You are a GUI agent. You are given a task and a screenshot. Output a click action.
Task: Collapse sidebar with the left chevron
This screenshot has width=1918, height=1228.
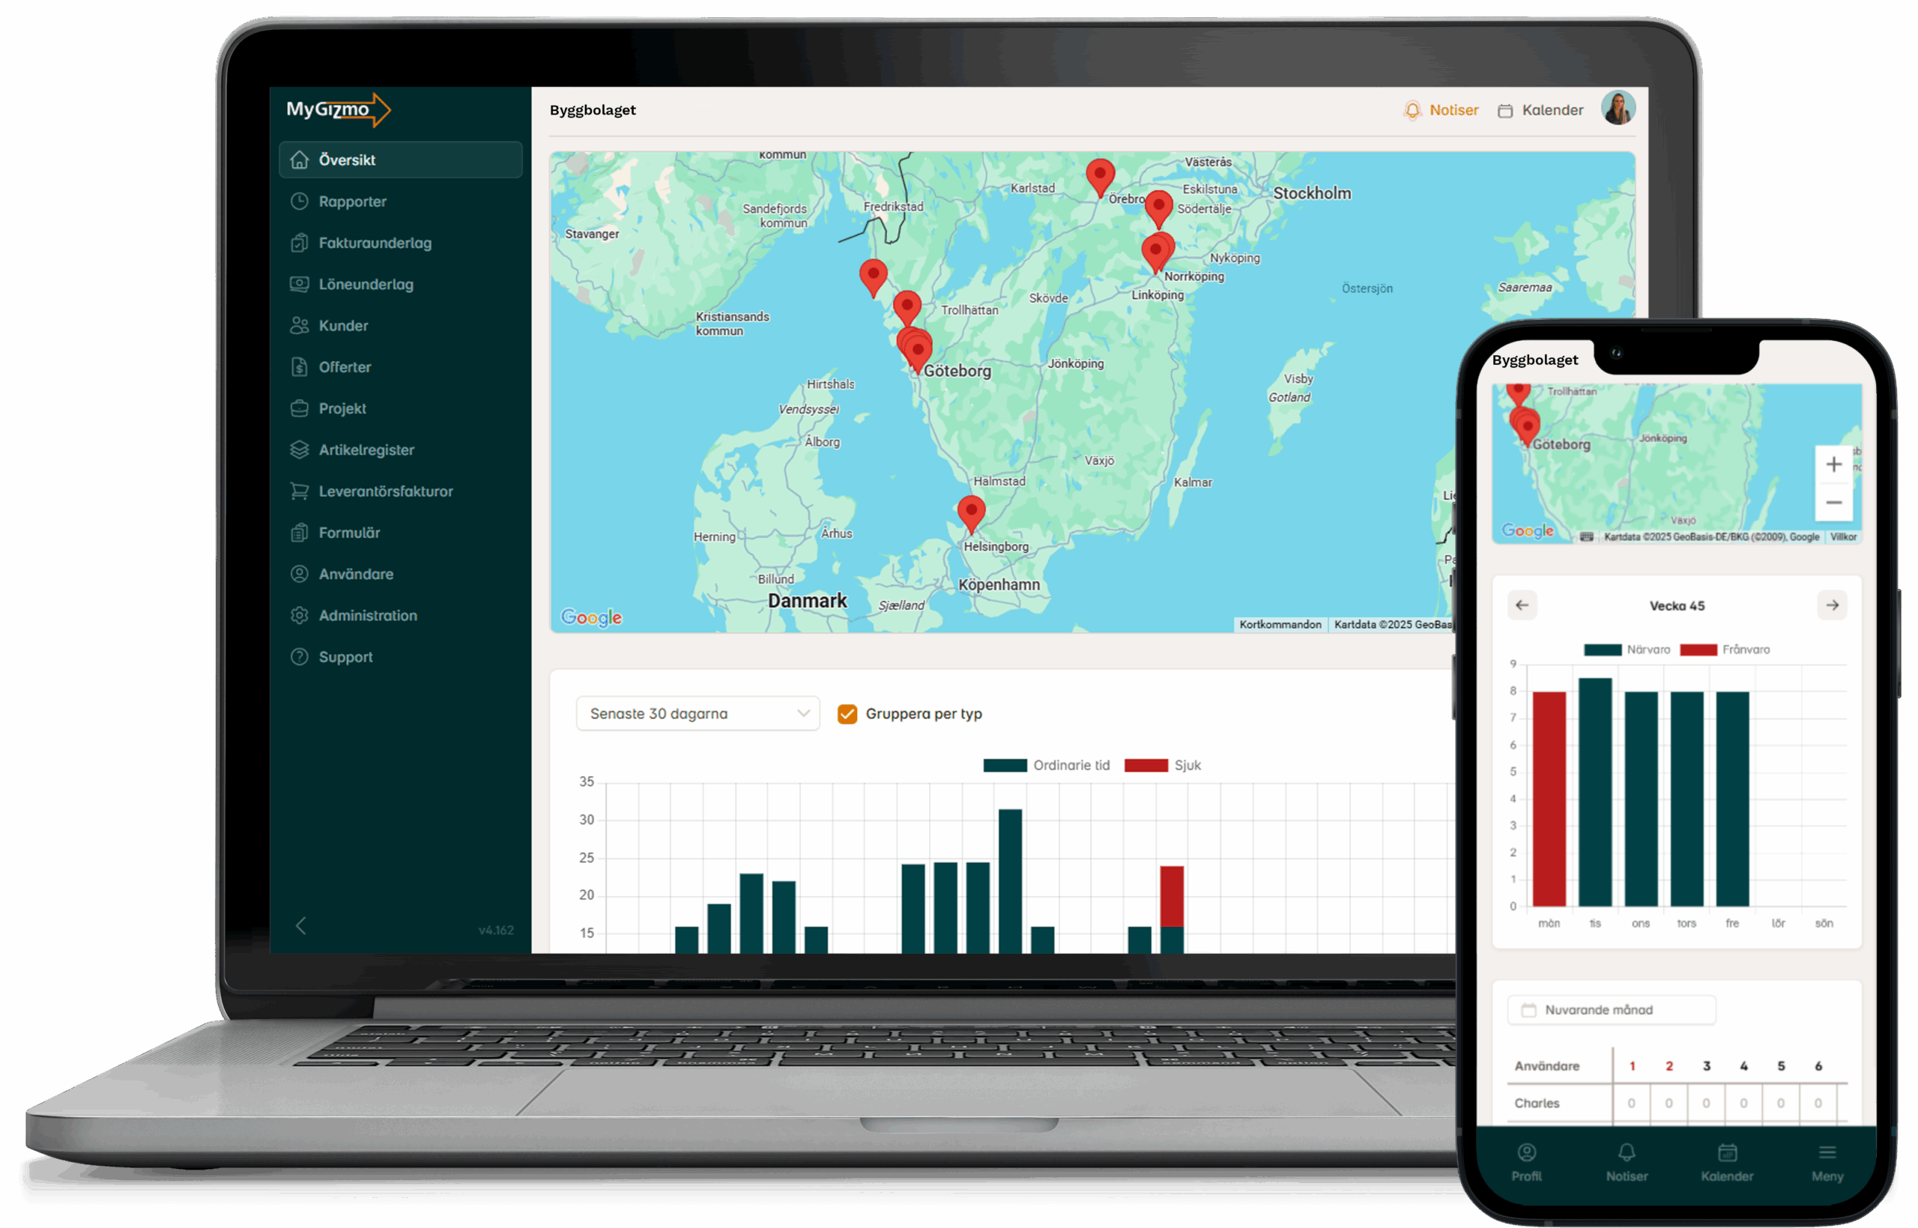coord(300,926)
